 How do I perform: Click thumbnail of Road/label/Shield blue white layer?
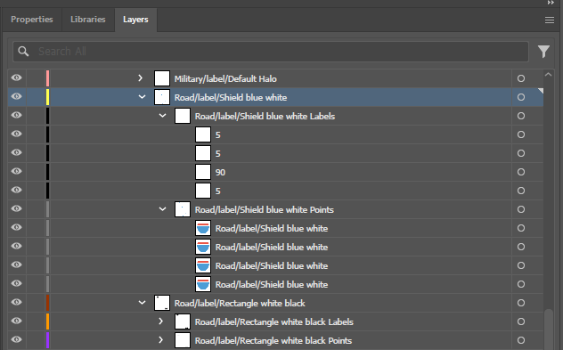point(162,97)
